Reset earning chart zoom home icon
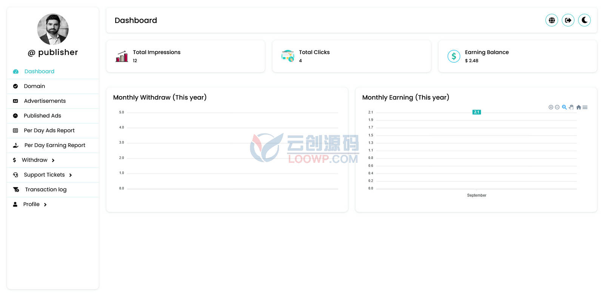Image resolution: width=604 pixels, height=300 pixels. point(578,107)
